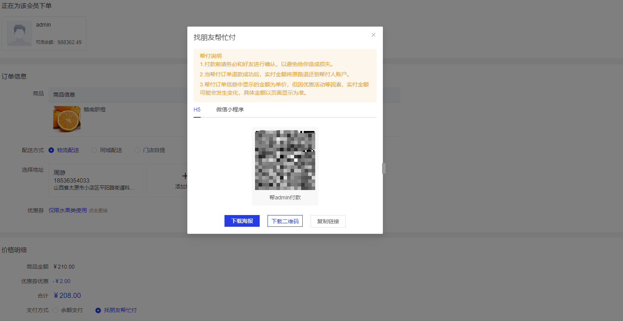The height and width of the screenshot is (321, 623).
Task: Select 门店自提 pickup option
Action: point(137,150)
